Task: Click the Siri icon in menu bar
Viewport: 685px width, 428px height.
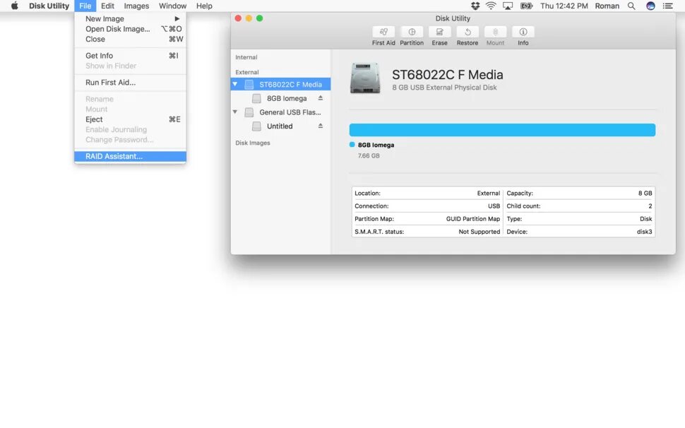Action: [650, 6]
